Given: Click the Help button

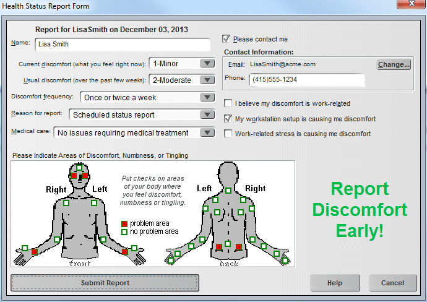Looking at the screenshot, I should 335,283.
